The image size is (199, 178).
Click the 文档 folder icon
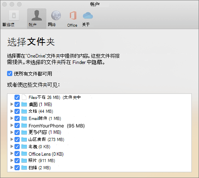(x=24, y=111)
